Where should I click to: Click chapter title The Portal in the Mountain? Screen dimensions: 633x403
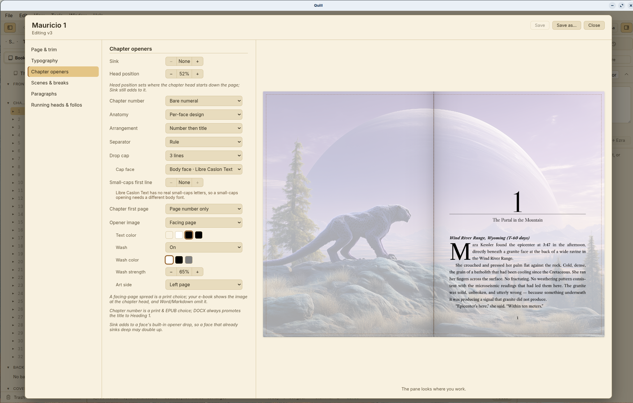tap(517, 220)
